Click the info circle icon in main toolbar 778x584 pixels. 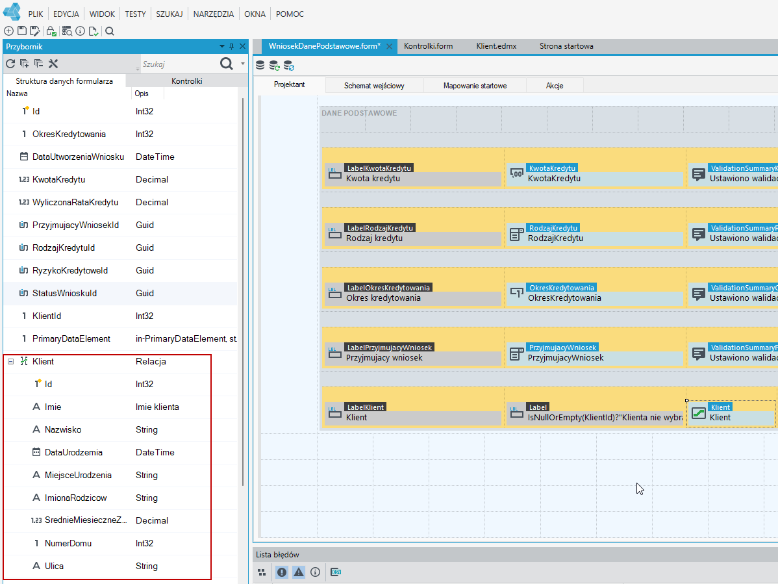tap(80, 31)
